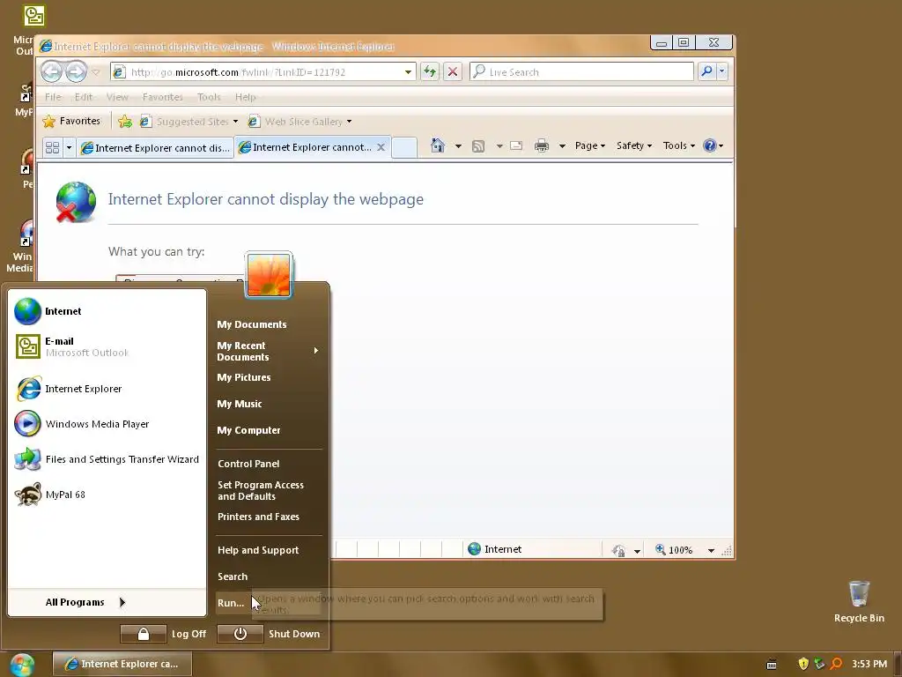This screenshot has height=677, width=902.
Task: Open Files and Settings Transfer Wizard
Action: coord(107,459)
